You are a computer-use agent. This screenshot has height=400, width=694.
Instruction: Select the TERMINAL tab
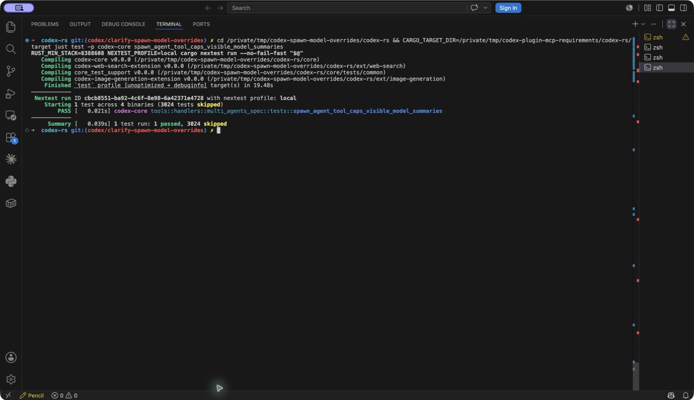[x=169, y=24]
